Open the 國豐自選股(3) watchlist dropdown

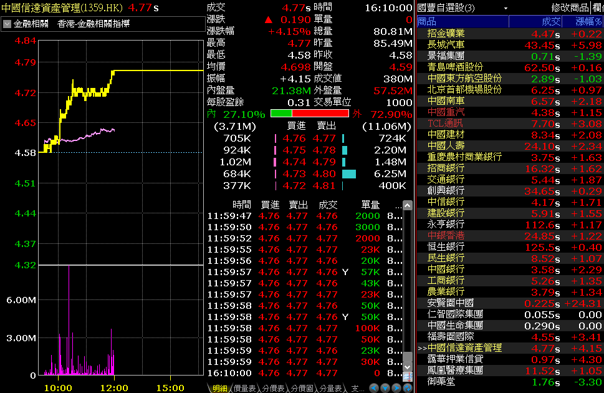click(506, 8)
